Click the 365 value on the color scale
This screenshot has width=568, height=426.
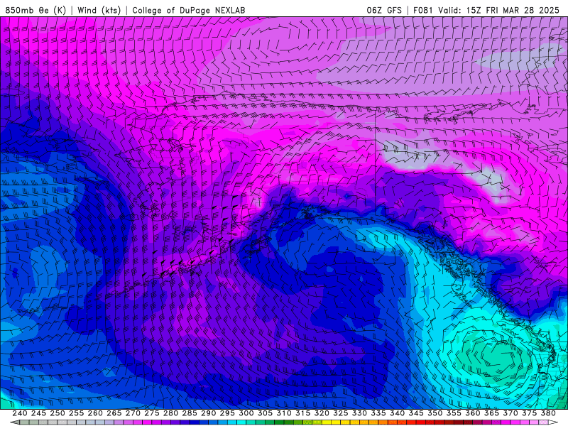(x=491, y=413)
